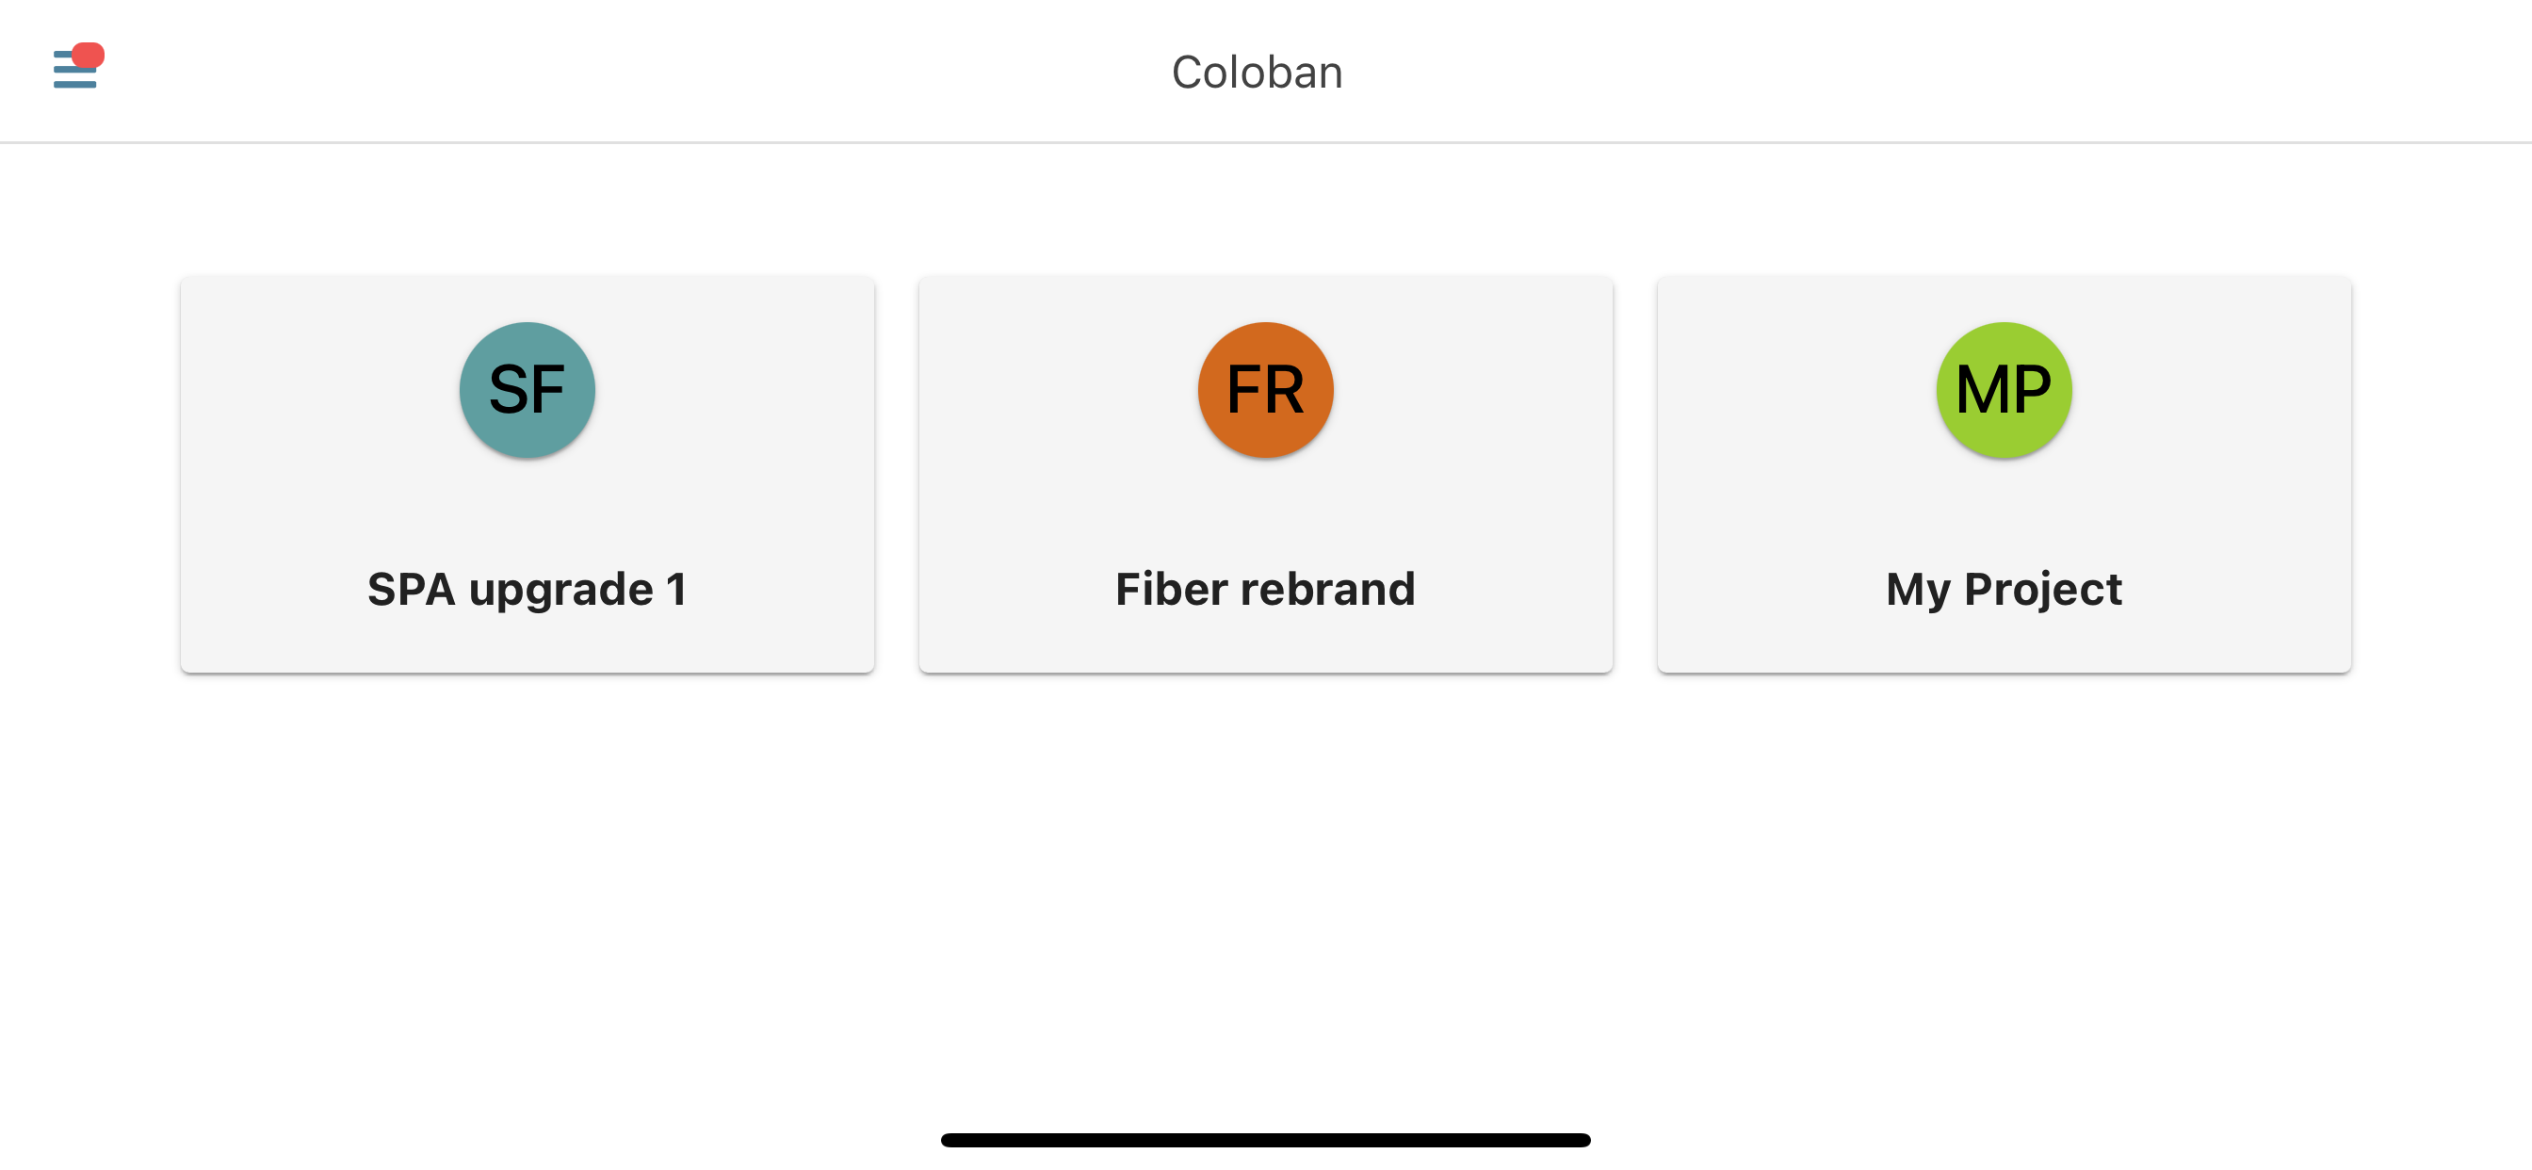This screenshot has width=2532, height=1170.
Task: Open the hamburger navigation menu
Action: [x=73, y=71]
